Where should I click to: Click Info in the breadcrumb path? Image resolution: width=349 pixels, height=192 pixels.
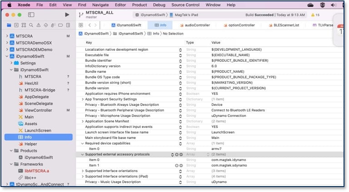[156, 34]
